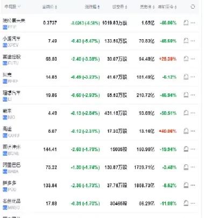Select the 431.18万股 volume cell
The width and height of the screenshot is (204, 218).
coord(116,113)
